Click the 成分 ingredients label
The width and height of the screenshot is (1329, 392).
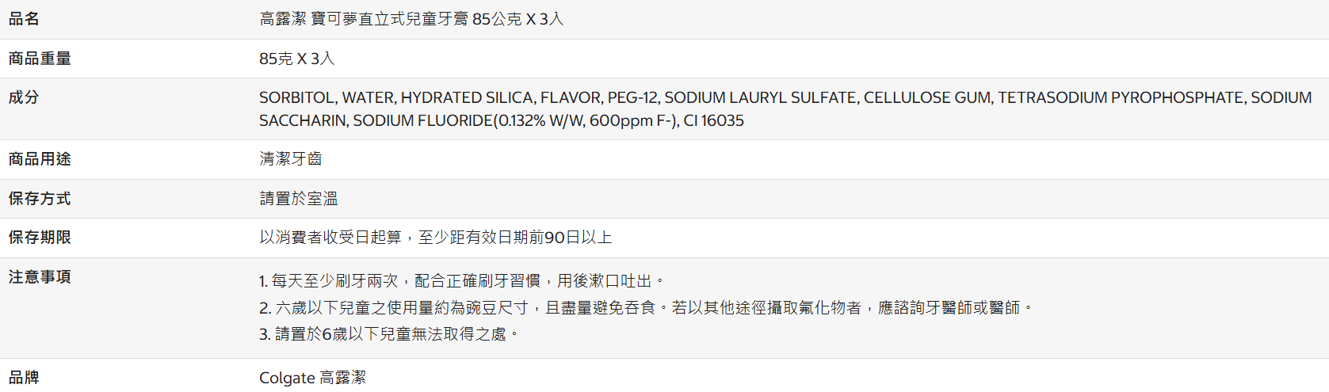[24, 97]
